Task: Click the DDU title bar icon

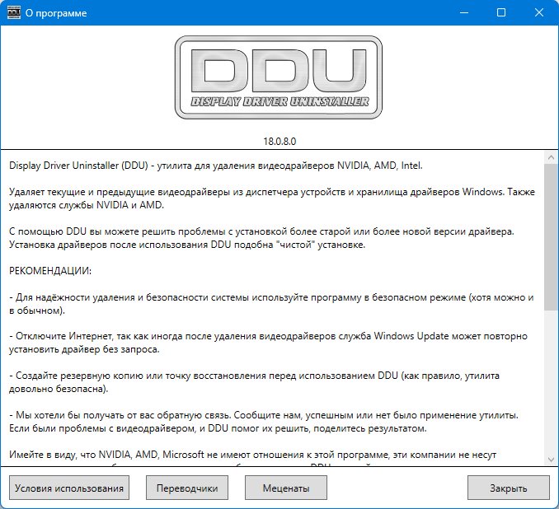Action: (13, 13)
